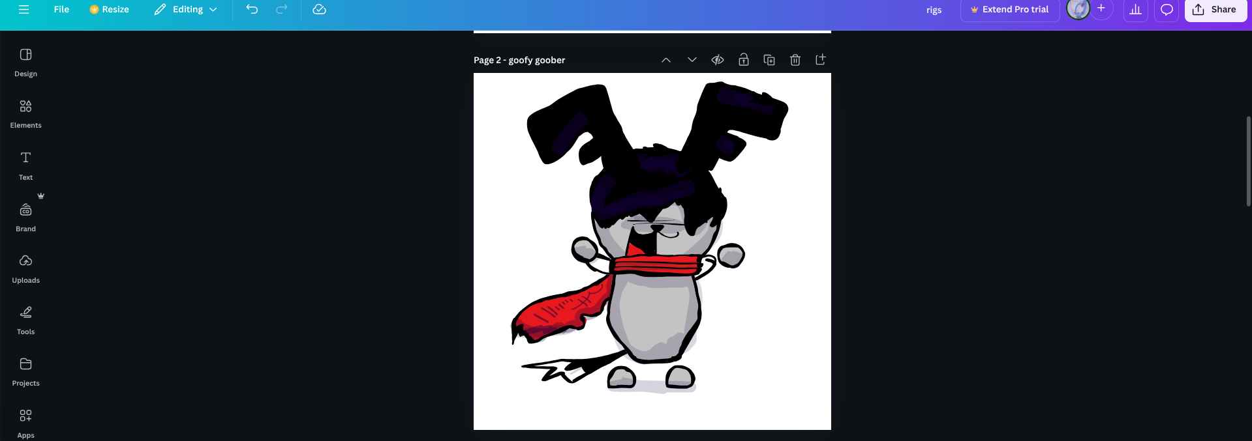Duplicate Page 2 using the copy icon
The image size is (1252, 441).
[769, 60]
